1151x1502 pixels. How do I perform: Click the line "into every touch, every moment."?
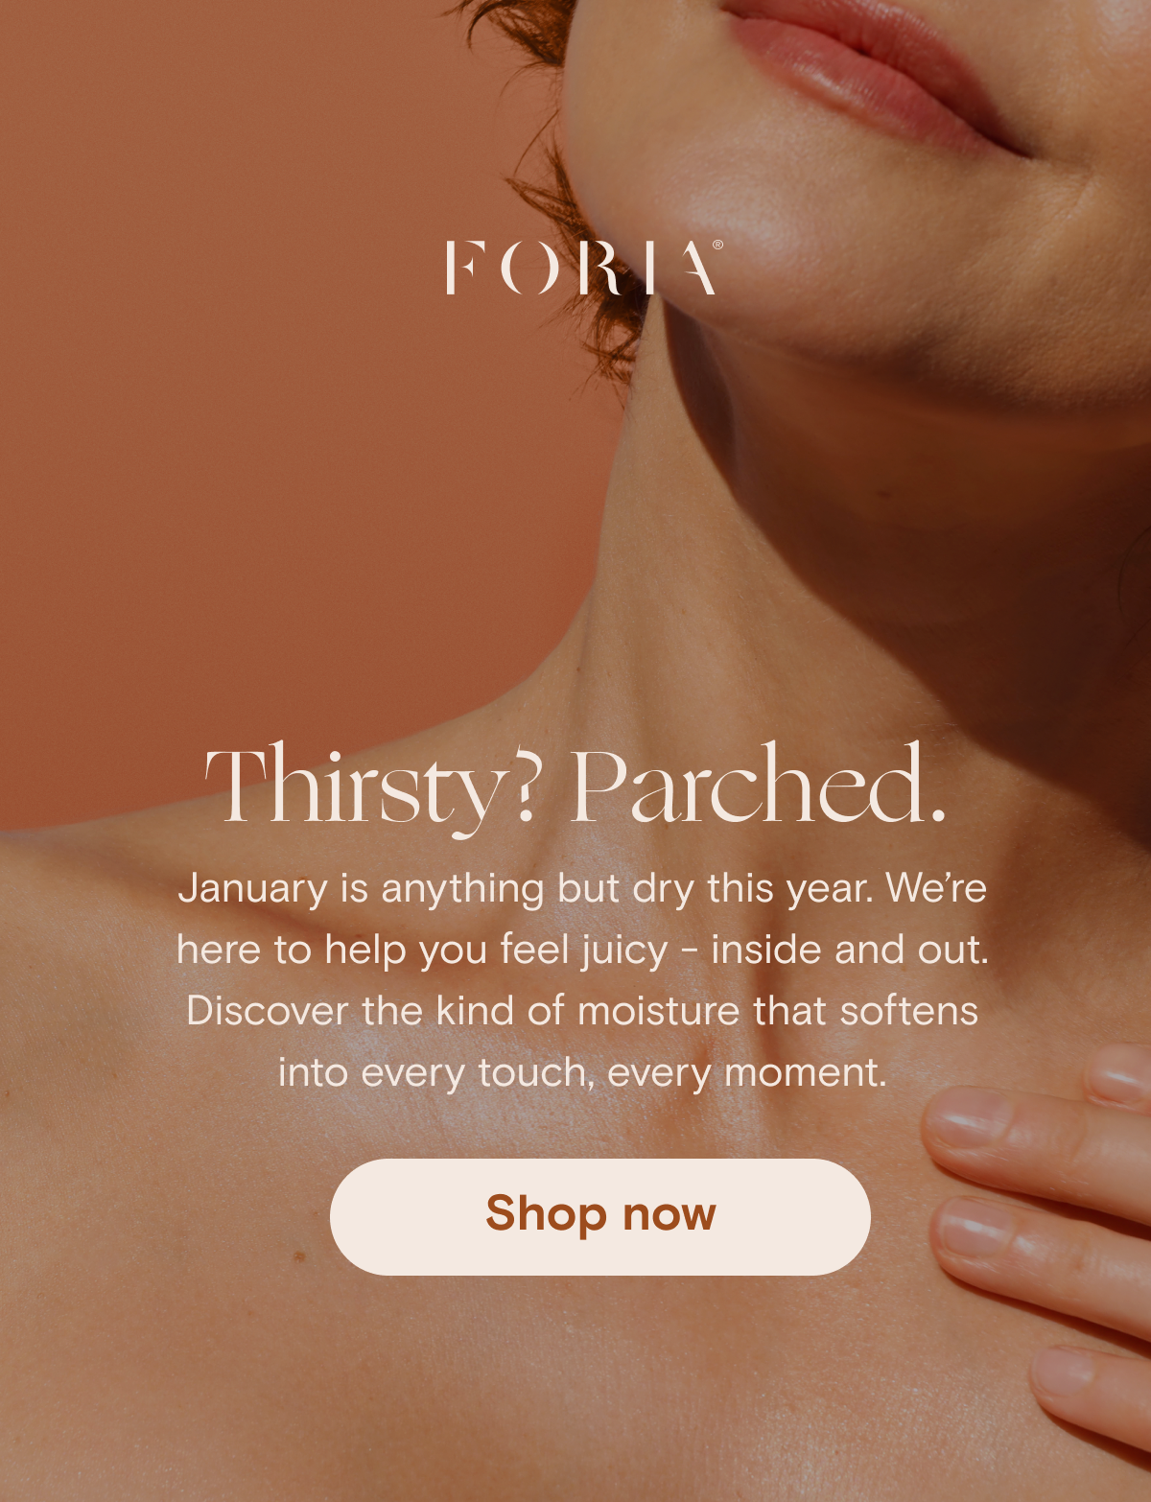point(582,1072)
